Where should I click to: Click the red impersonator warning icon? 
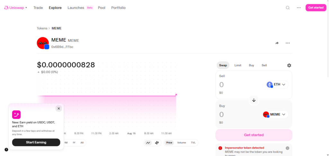pyautogui.click(x=220, y=148)
